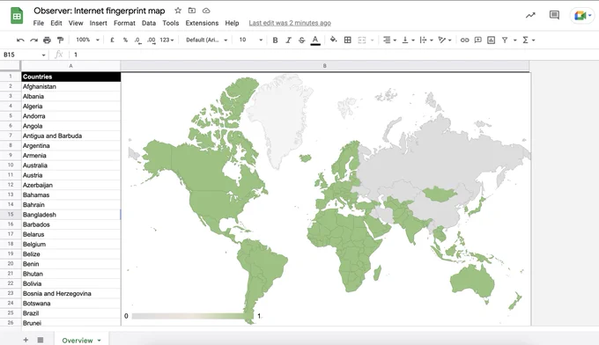Viewport: 599px width, 345px height.
Task: Open the text rotation dropdown
Action: pos(445,40)
